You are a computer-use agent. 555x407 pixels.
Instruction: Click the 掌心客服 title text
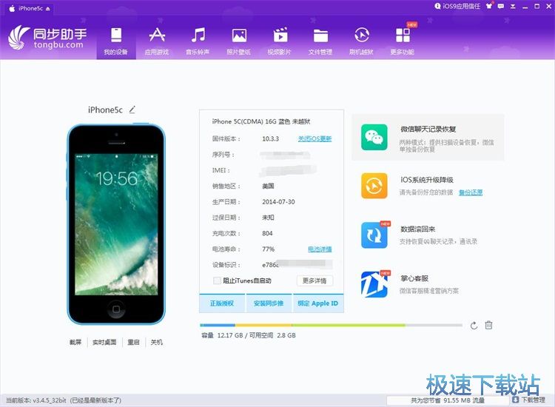point(414,278)
